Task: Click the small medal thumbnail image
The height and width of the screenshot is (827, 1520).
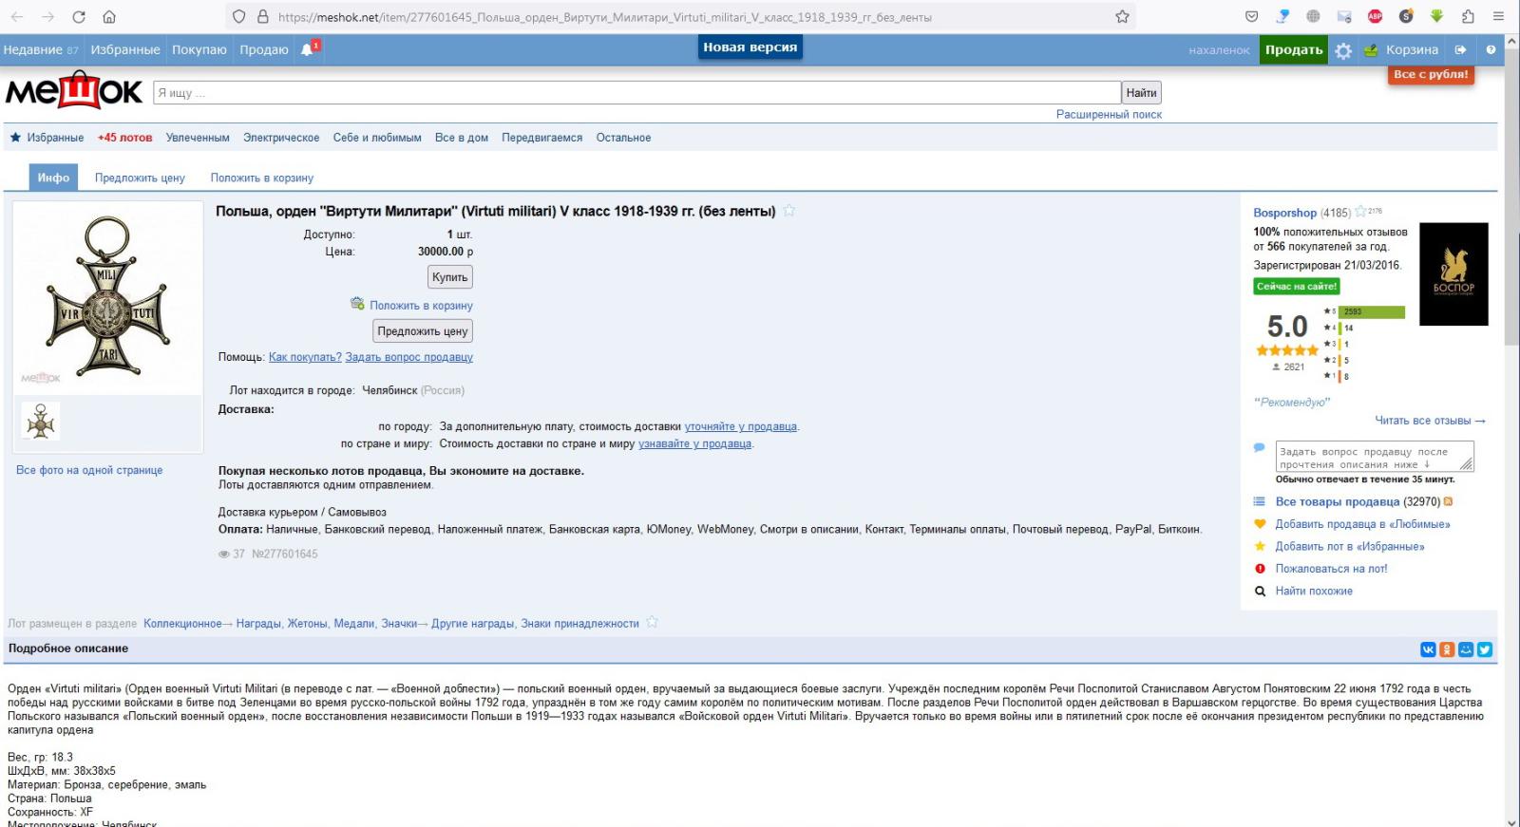Action: coord(41,421)
